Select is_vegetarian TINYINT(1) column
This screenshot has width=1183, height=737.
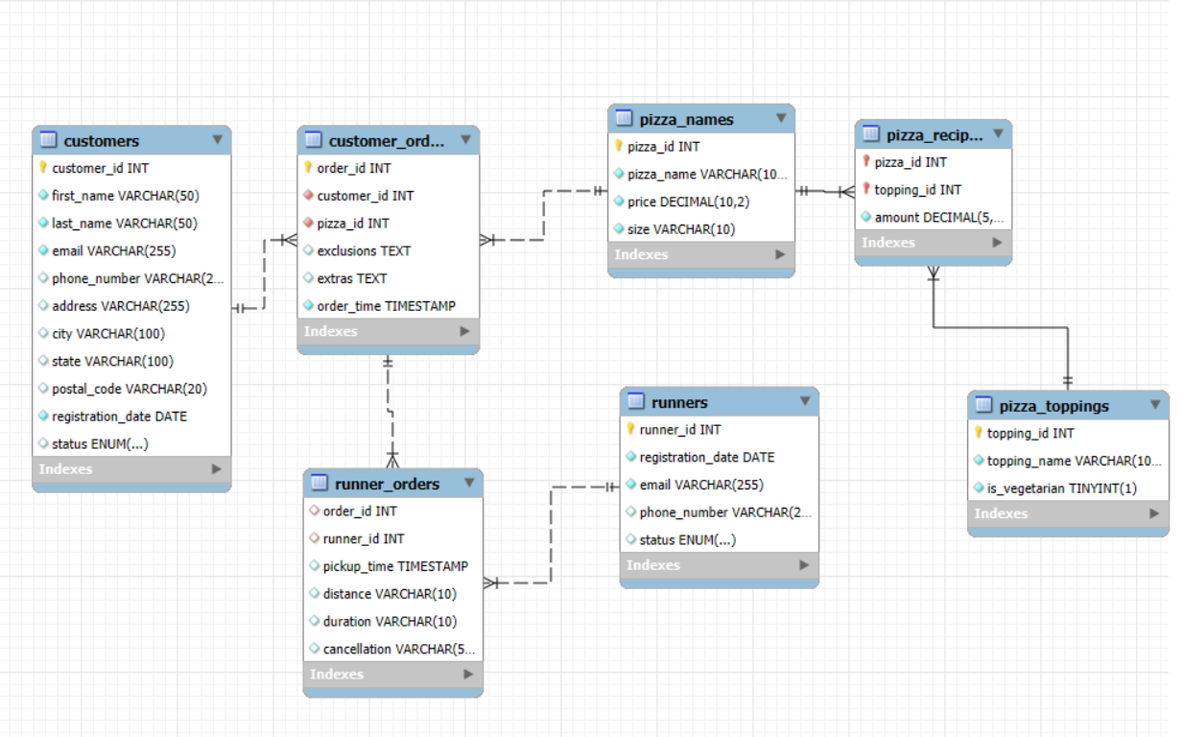[x=1061, y=488]
